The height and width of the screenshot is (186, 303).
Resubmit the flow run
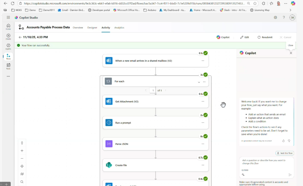pyautogui.click(x=265, y=37)
